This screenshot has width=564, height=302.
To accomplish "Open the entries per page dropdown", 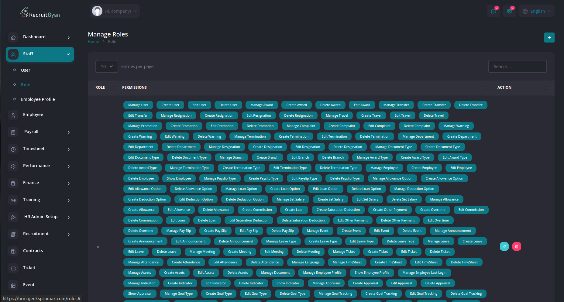I will tap(107, 67).
